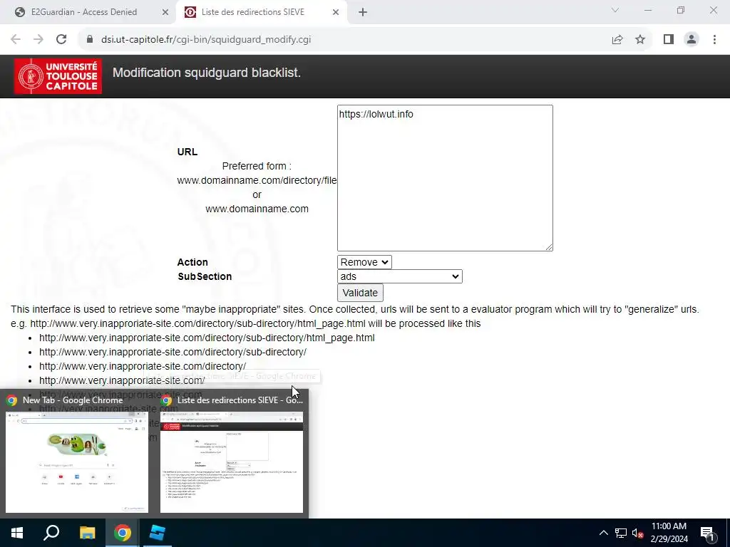730x547 pixels.
Task: Click the network status tray icon
Action: click(x=621, y=533)
